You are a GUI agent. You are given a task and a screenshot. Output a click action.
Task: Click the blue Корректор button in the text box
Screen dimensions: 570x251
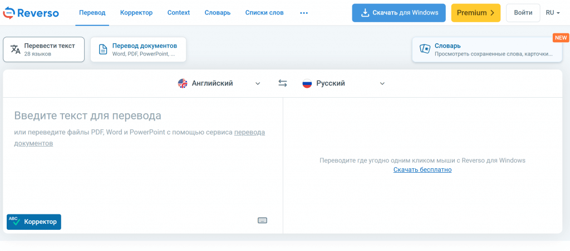34,222
